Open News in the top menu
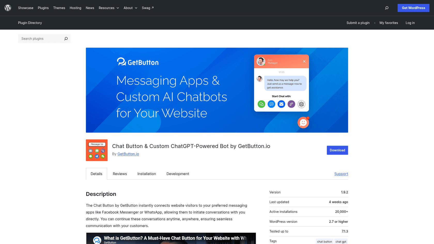The height and width of the screenshot is (244, 434). 90,8
